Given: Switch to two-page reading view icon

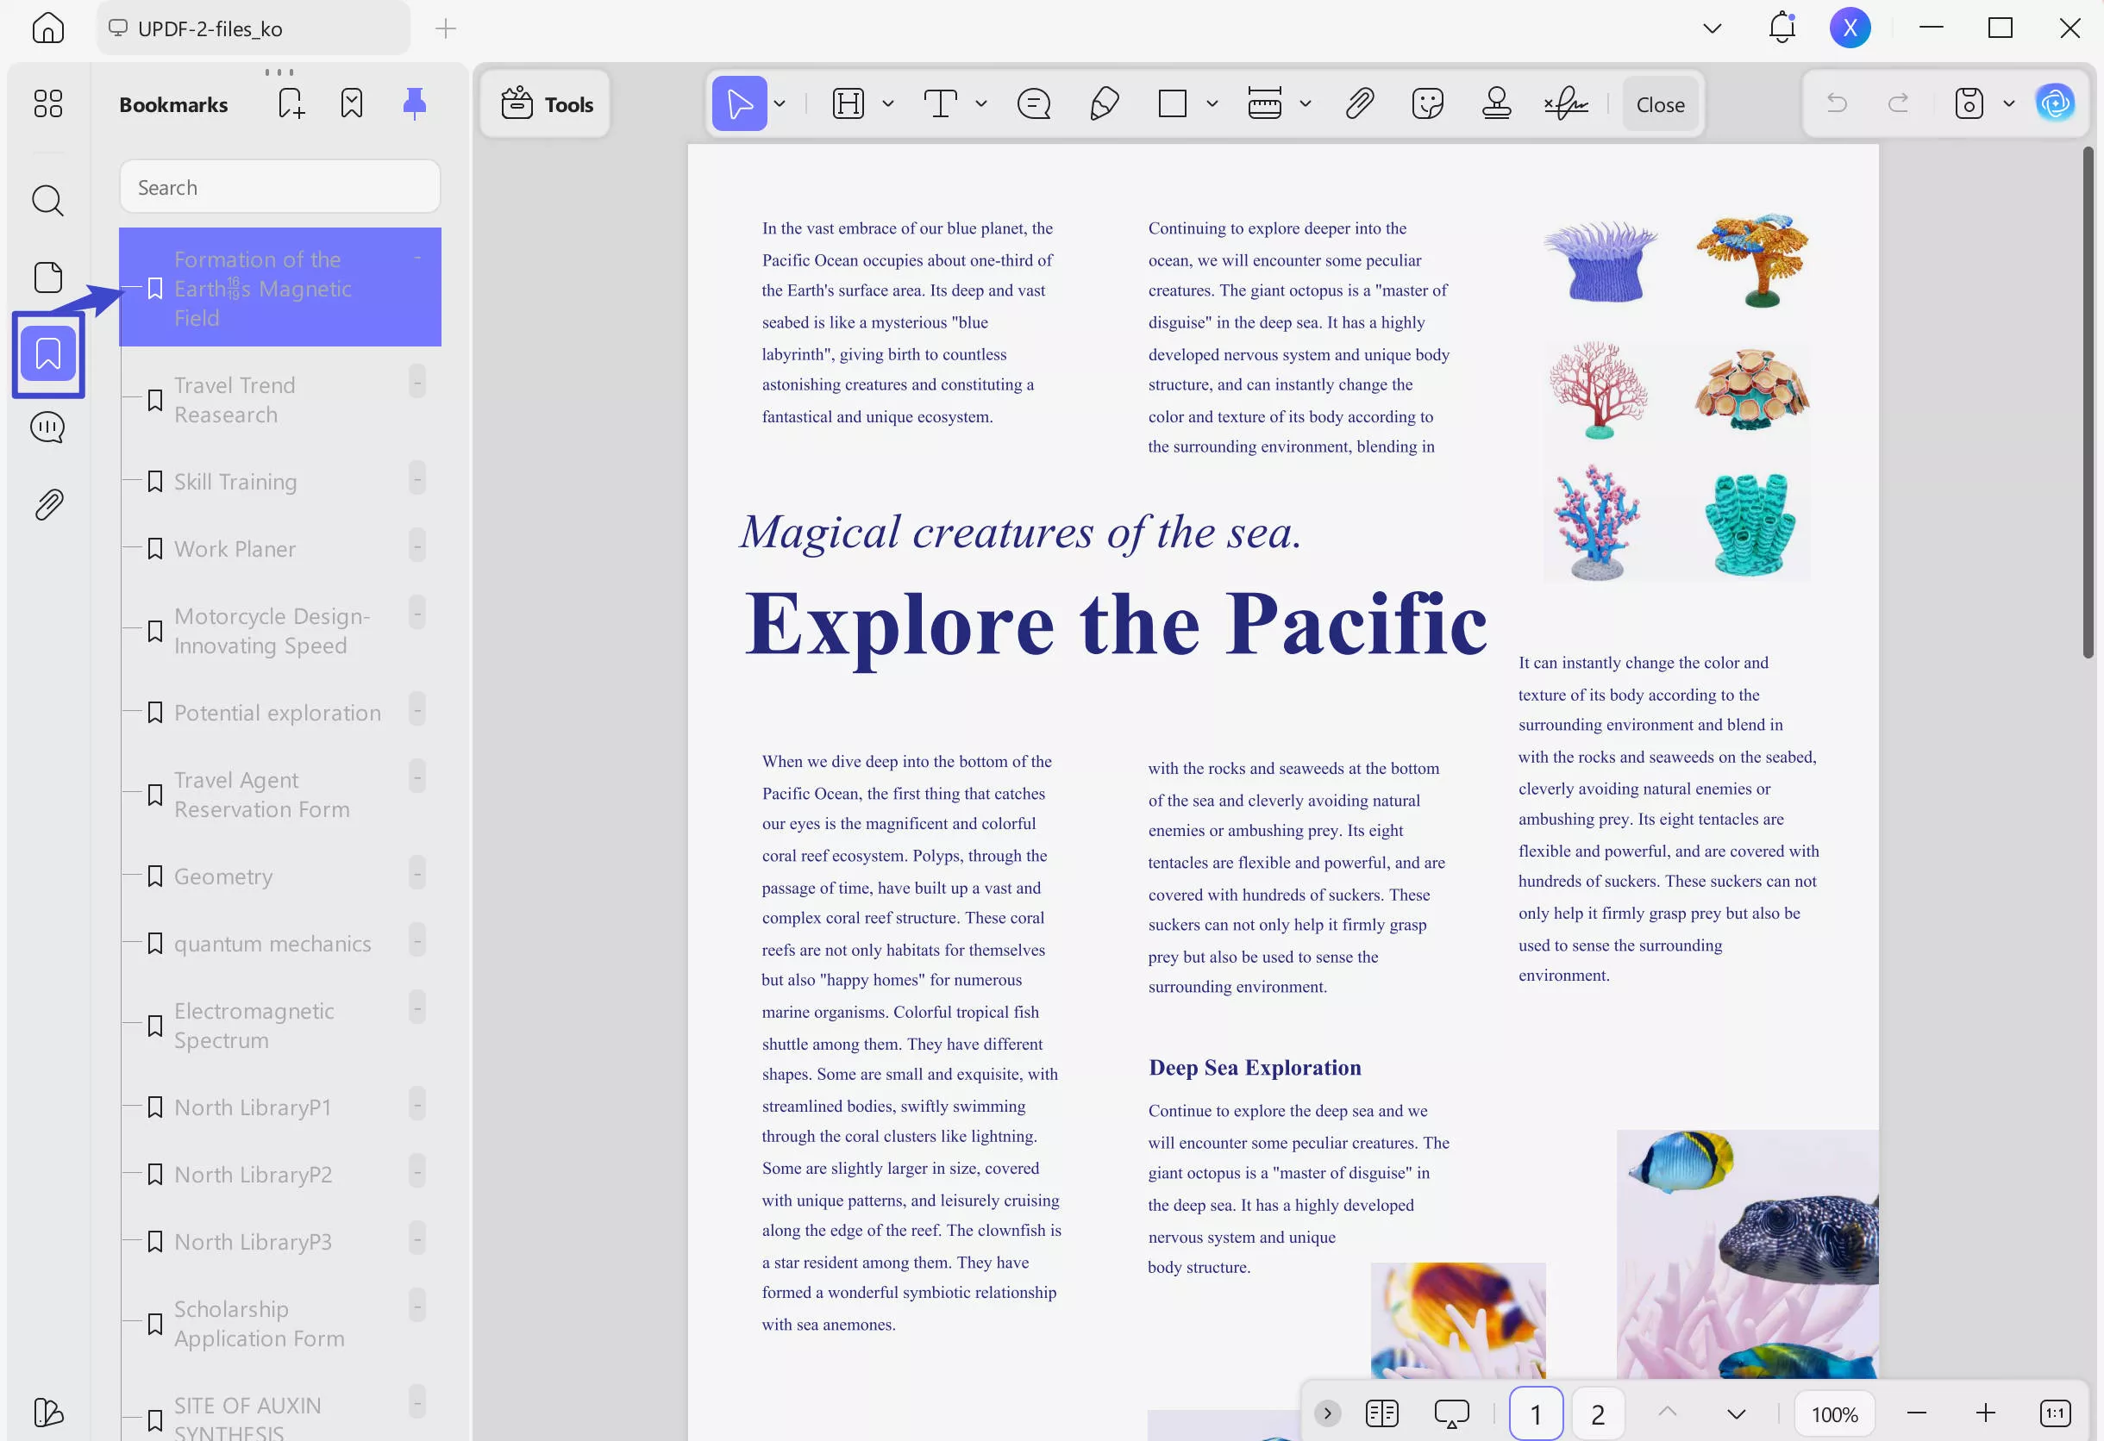Looking at the screenshot, I should click(1382, 1413).
